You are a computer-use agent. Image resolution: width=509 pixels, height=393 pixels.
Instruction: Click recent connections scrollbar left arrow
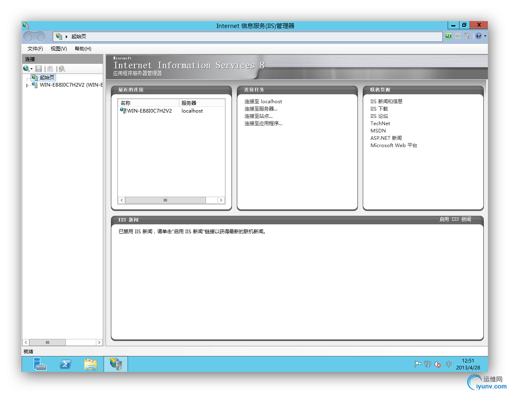tap(121, 200)
